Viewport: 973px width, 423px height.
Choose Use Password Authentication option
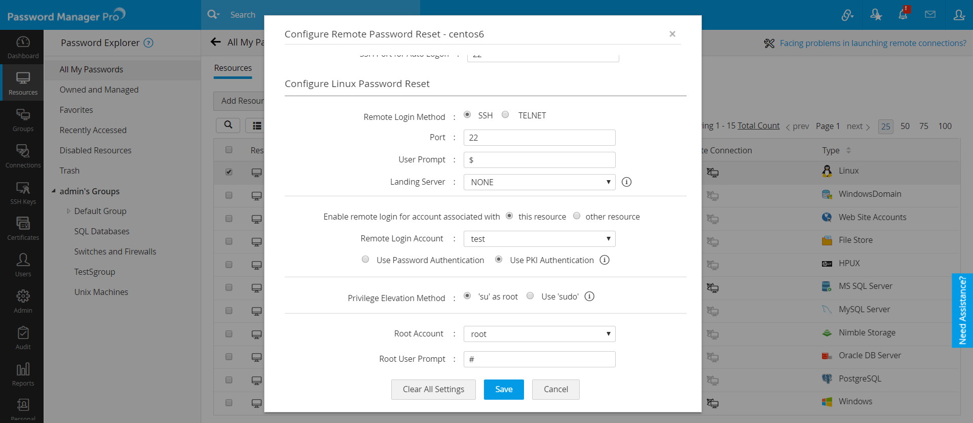pyautogui.click(x=365, y=260)
